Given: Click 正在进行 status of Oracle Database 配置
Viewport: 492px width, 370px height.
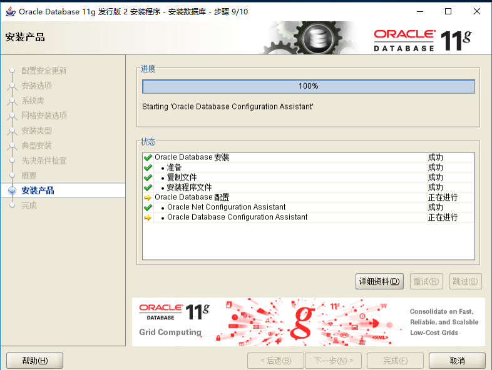Looking at the screenshot, I should [443, 197].
